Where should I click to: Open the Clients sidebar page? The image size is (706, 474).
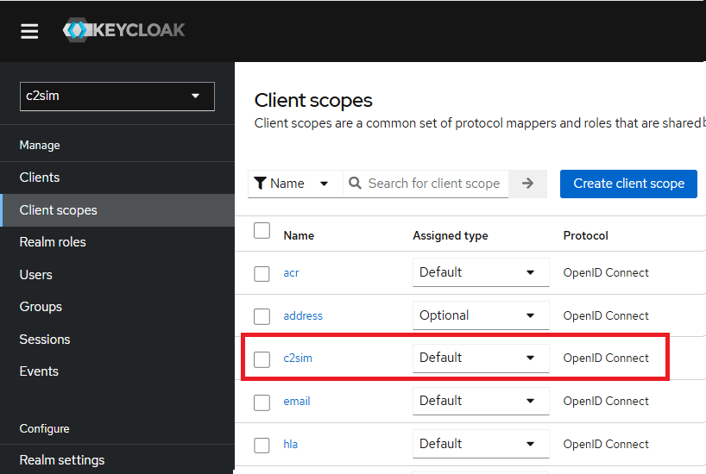(x=40, y=178)
